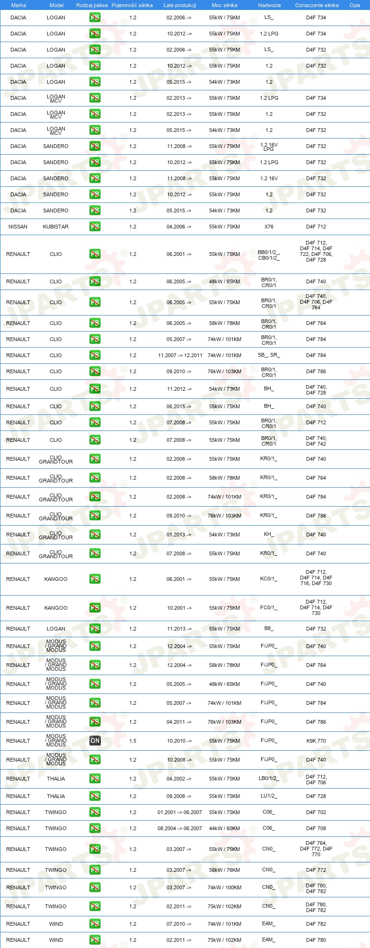Select the 44kW / 60KM power cell
Screen dimensions: 370x948
click(225, 828)
